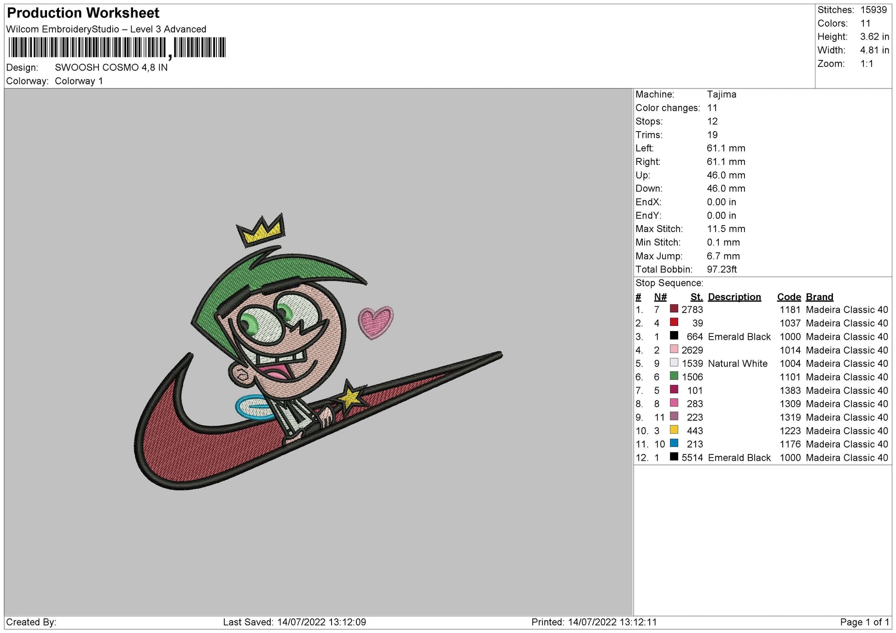Click the Natural White swatch in stop 5
Screen dimensions: 896x633
(674, 363)
